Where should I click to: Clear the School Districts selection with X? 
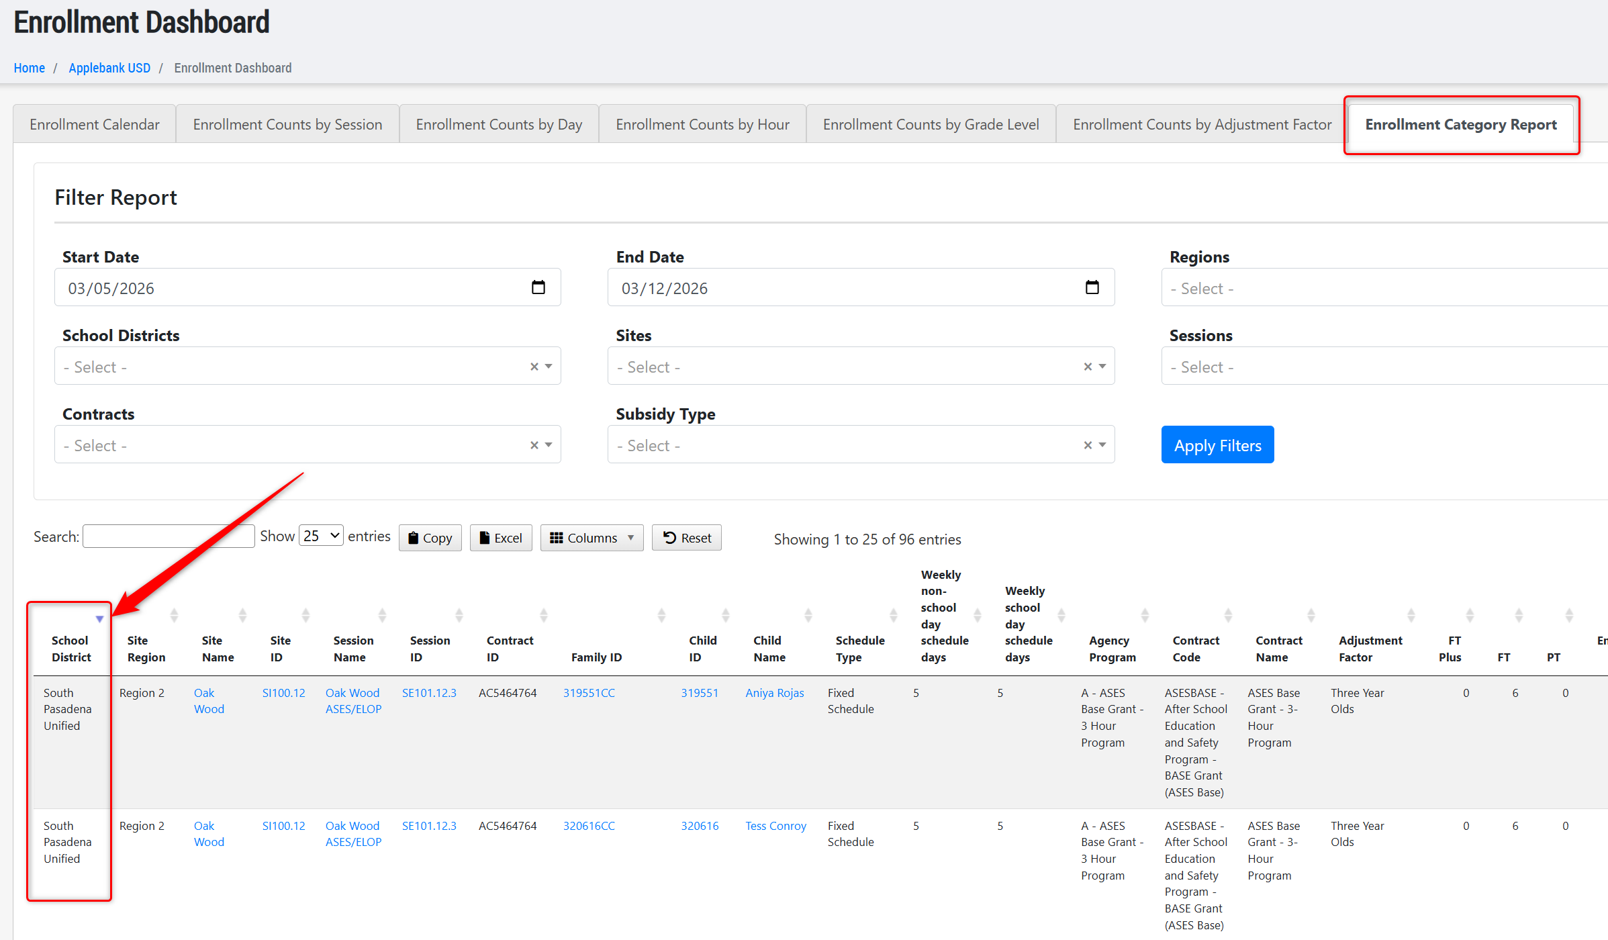click(534, 367)
